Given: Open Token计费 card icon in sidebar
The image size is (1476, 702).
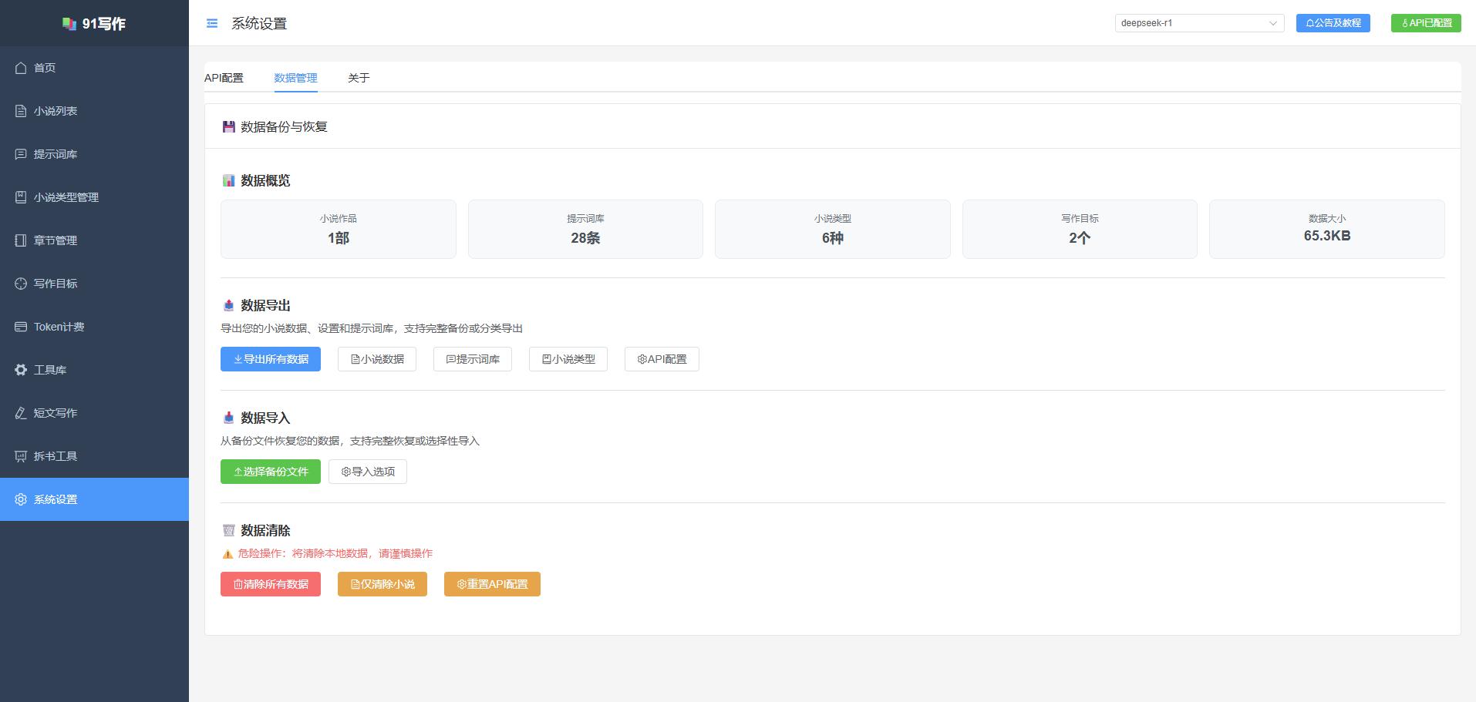Looking at the screenshot, I should click(x=21, y=327).
